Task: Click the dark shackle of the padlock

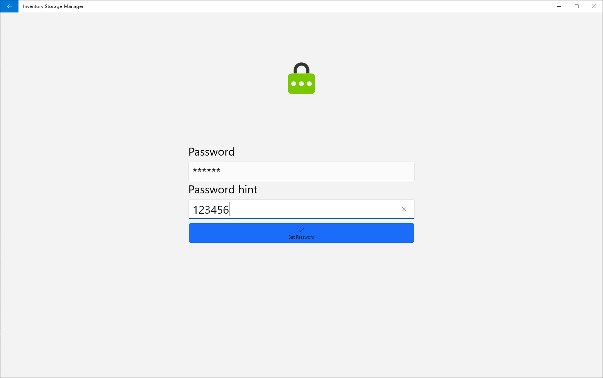Action: tap(301, 68)
